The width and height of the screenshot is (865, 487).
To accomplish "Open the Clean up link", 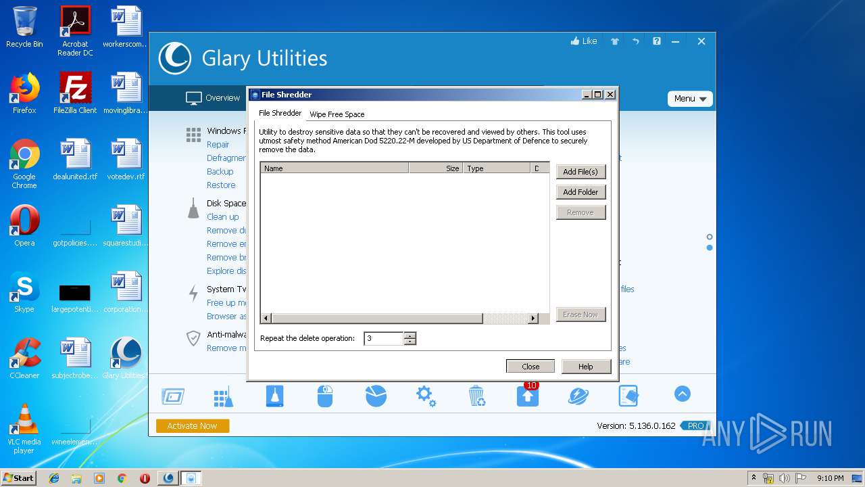I will (223, 217).
